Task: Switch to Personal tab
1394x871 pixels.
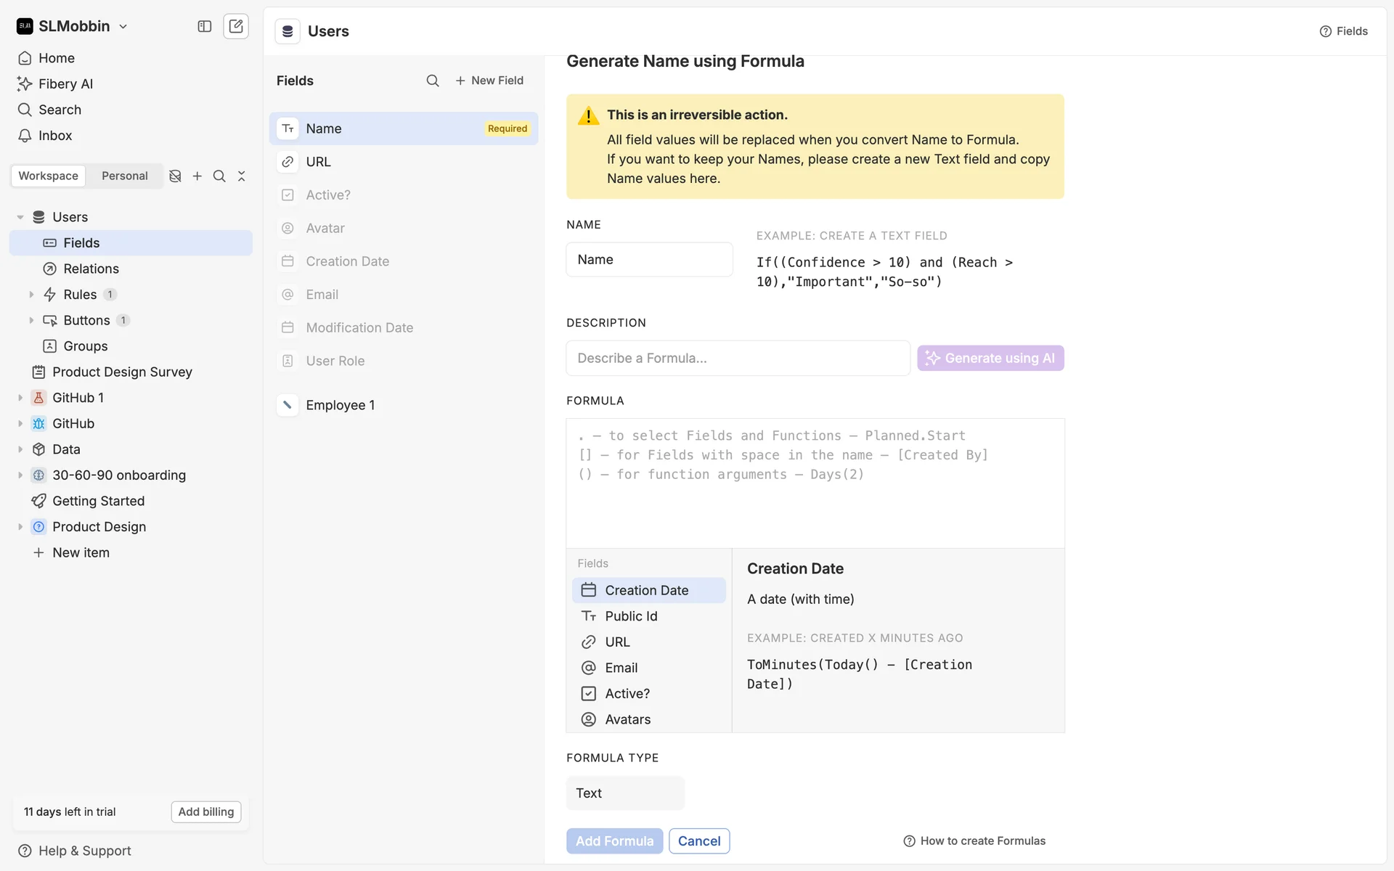Action: 124,176
